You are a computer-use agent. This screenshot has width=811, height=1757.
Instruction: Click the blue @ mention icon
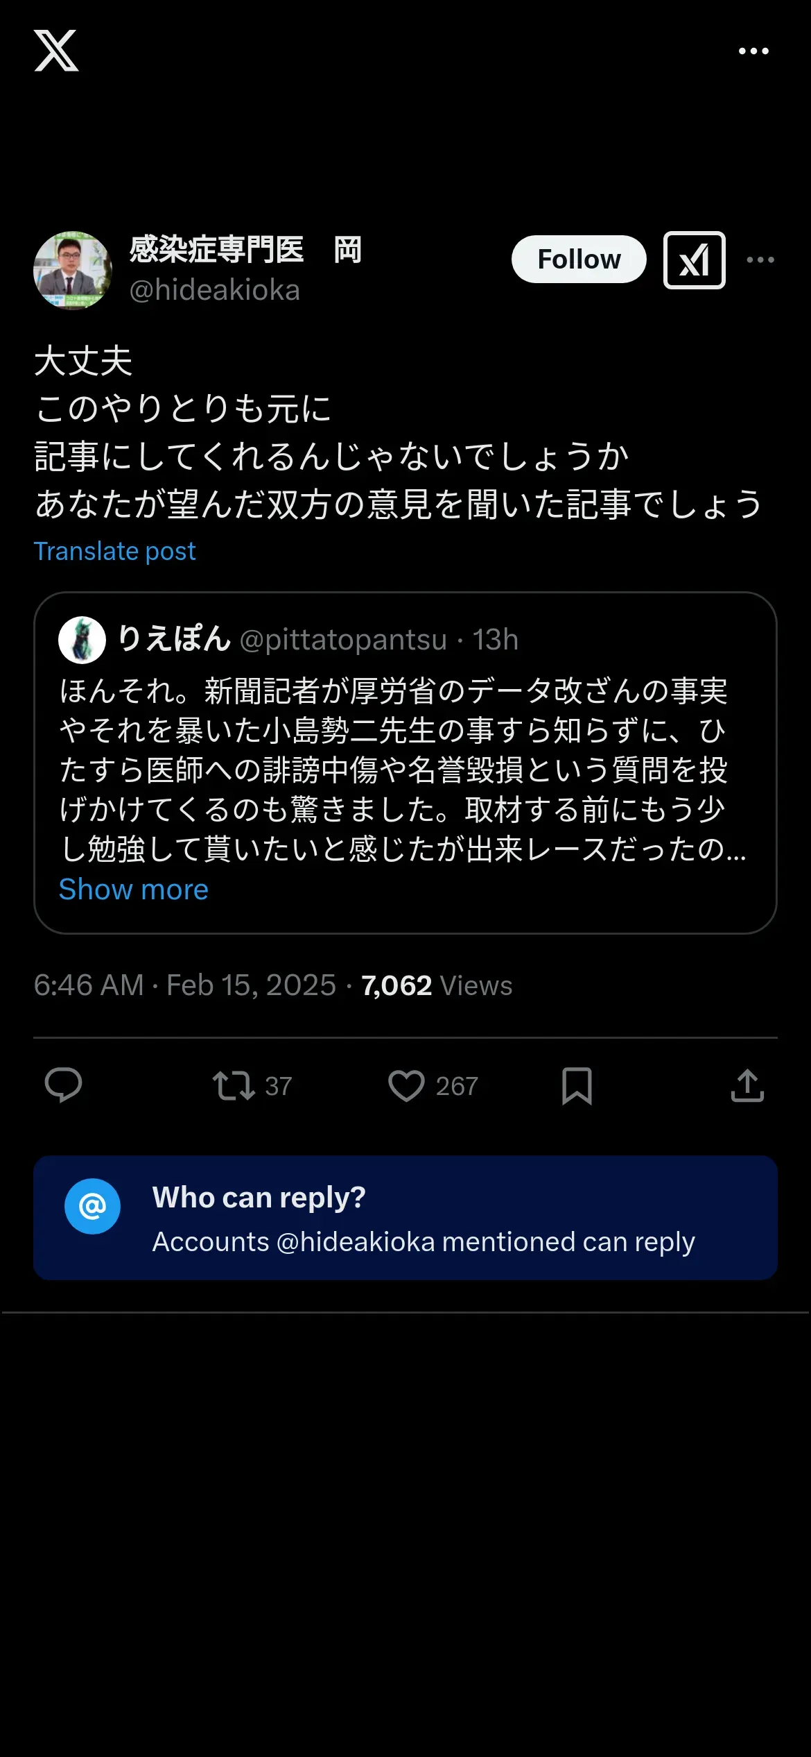[x=92, y=1206]
